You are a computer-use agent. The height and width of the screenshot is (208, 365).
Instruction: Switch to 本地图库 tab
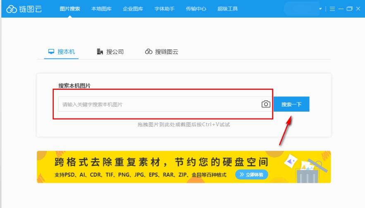point(101,9)
